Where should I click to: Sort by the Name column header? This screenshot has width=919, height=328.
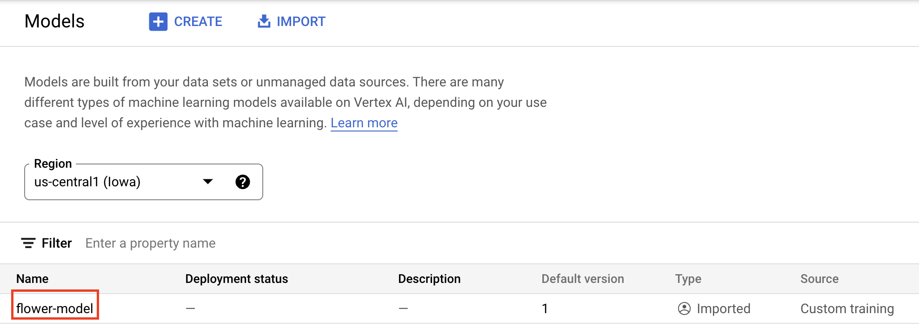pos(33,279)
